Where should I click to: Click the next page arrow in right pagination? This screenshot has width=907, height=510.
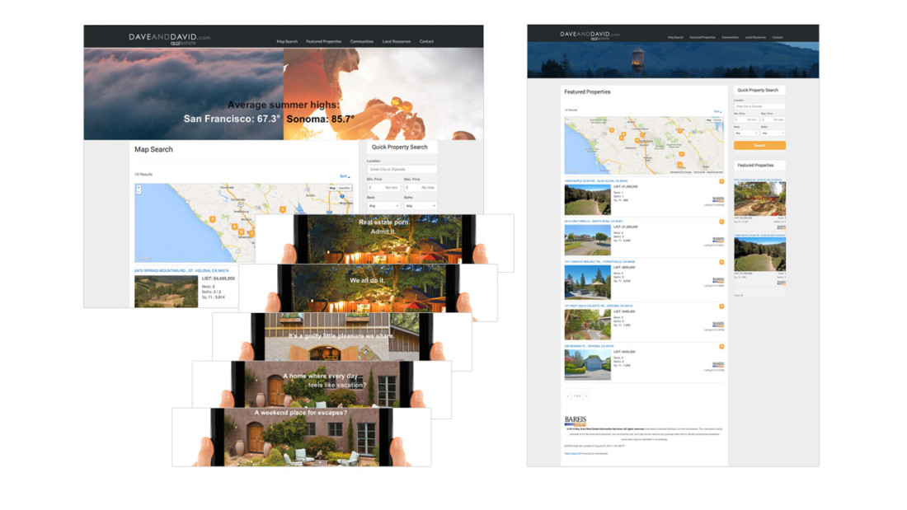(x=586, y=396)
